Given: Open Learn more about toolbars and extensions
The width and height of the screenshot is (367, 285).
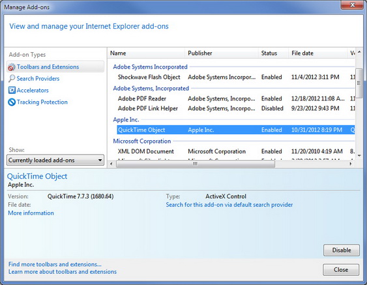Looking at the screenshot, I should 63,272.
